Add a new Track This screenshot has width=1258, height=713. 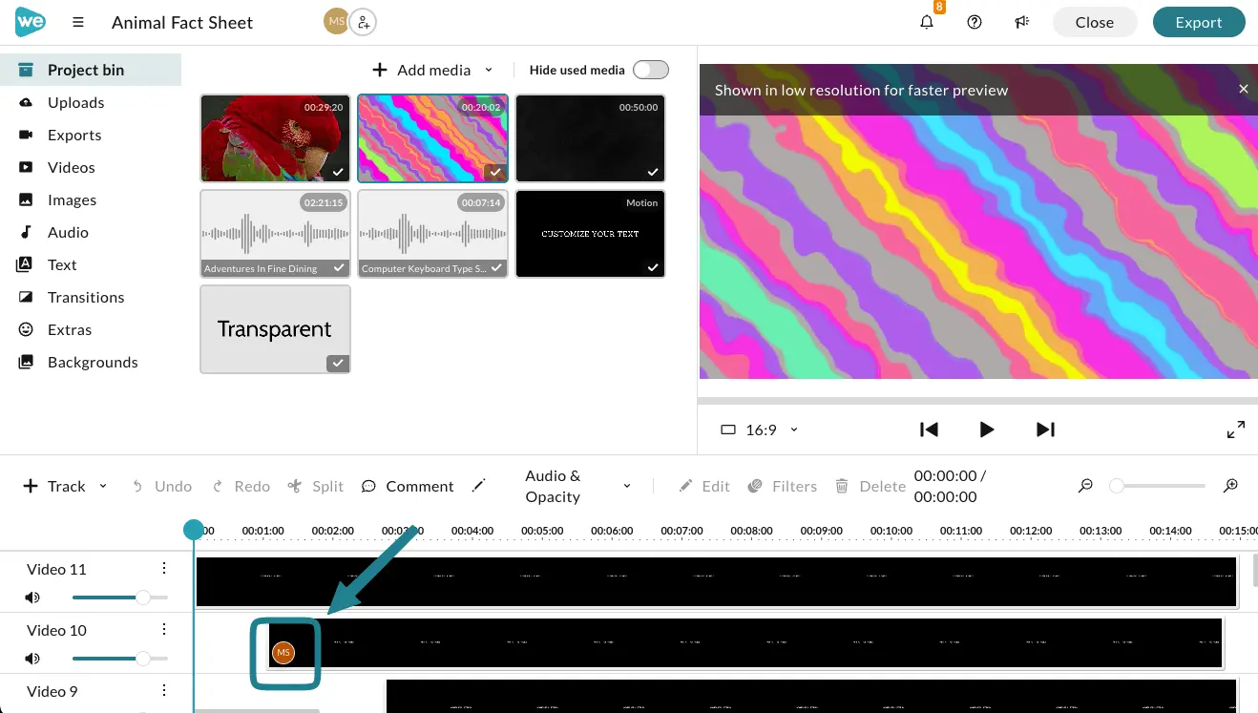pos(54,486)
